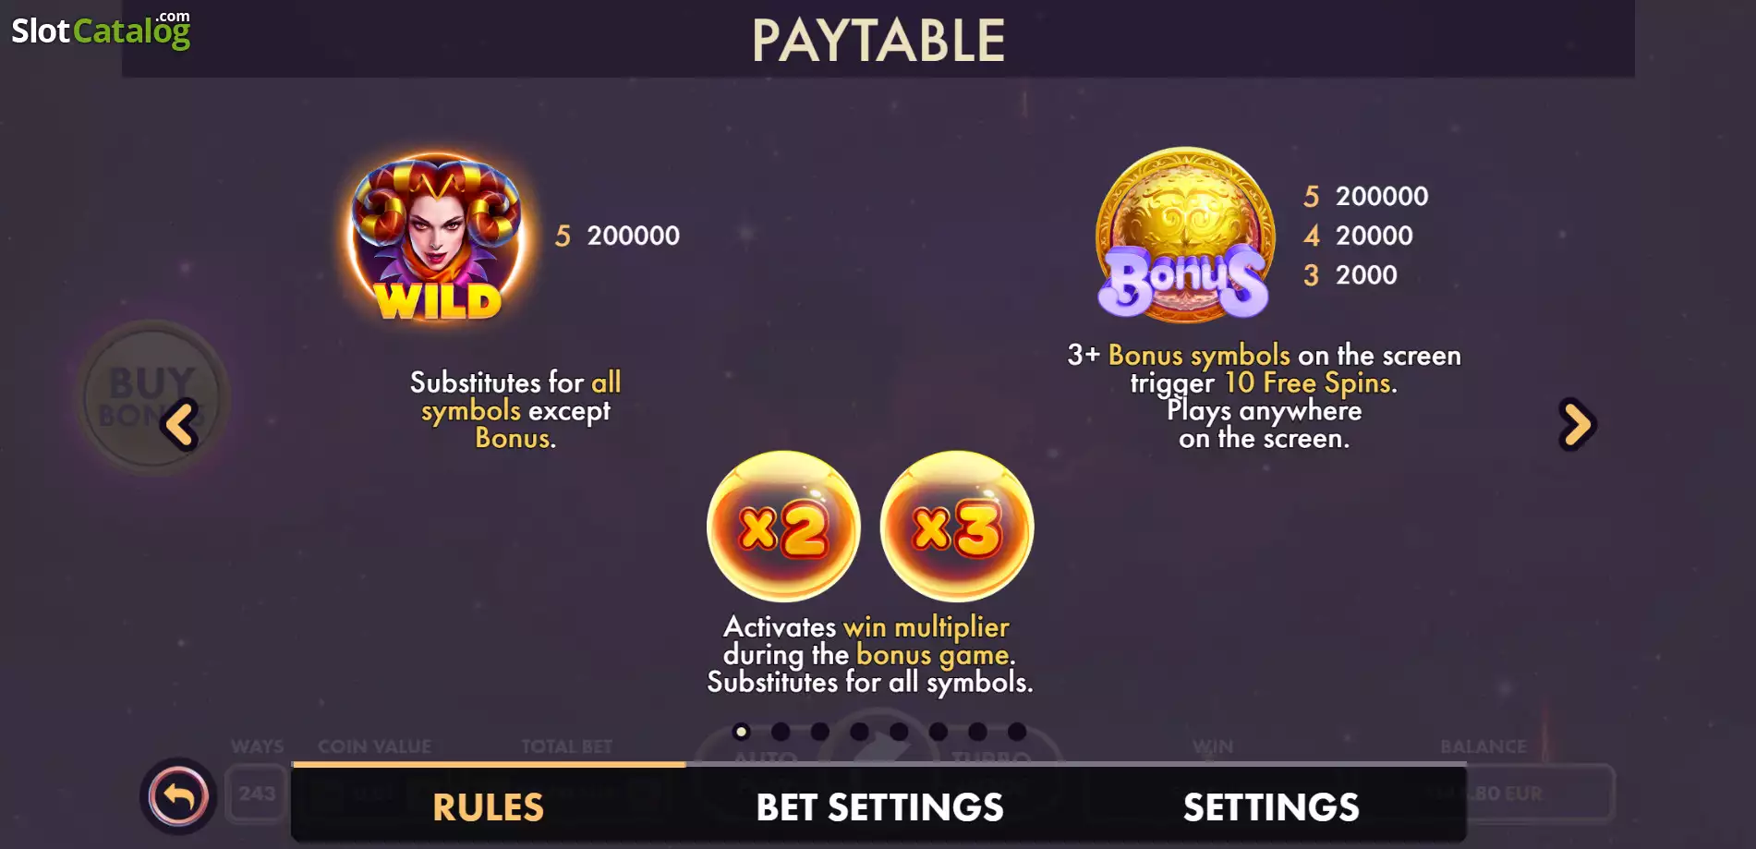Go back with the return arrow button

coord(178,795)
